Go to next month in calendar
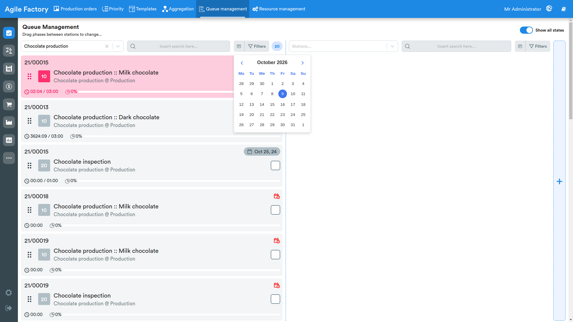Image resolution: width=573 pixels, height=322 pixels. [303, 63]
